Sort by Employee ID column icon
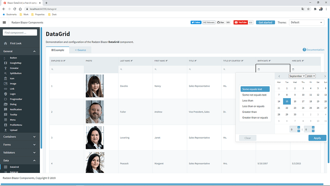 click(64, 61)
